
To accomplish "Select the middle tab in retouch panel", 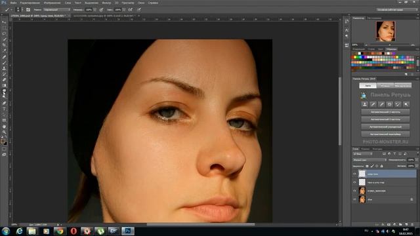I will pyautogui.click(x=385, y=86).
